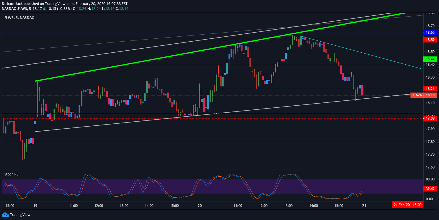Click the 18.30 price axis value
The height and width of the screenshot is (220, 439).
pos(430,77)
